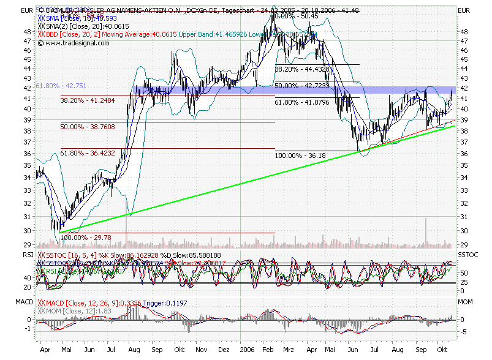492x360 pixels.
Task: Click the red BBD Bollinger Band legend icon
Action: click(x=40, y=34)
